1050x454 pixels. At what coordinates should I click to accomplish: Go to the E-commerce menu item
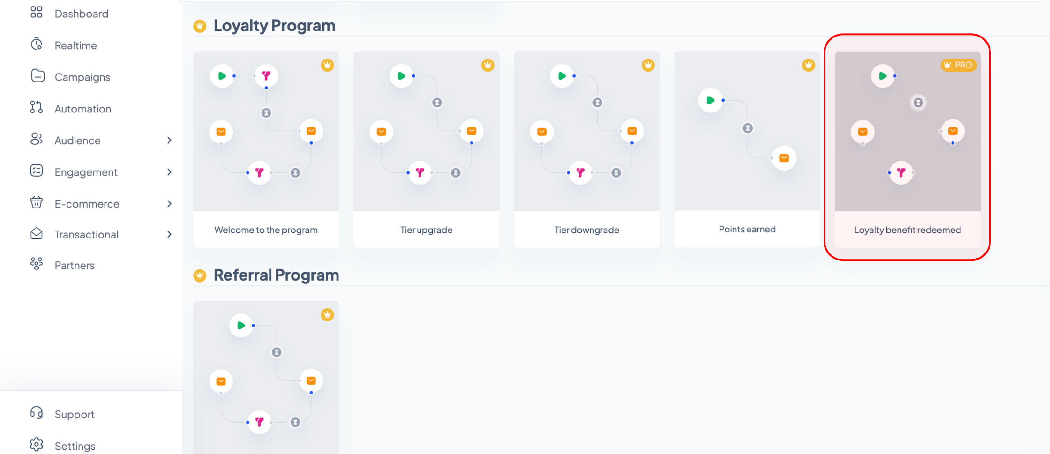click(87, 204)
